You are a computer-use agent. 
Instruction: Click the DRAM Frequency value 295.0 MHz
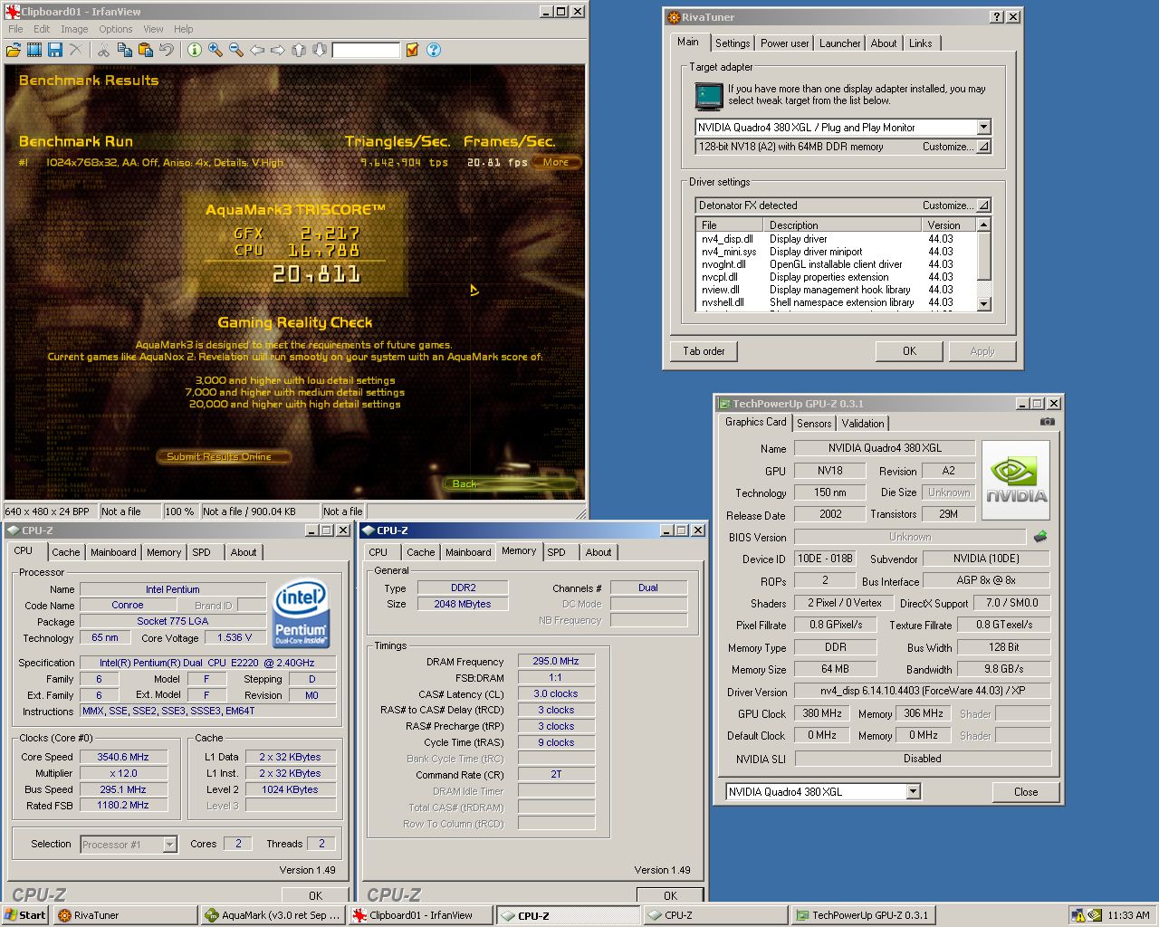(556, 662)
